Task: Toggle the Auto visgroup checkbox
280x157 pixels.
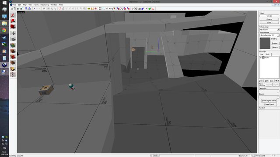Action: (263, 58)
